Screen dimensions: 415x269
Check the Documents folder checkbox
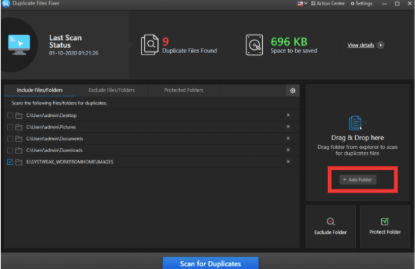pyautogui.click(x=10, y=139)
